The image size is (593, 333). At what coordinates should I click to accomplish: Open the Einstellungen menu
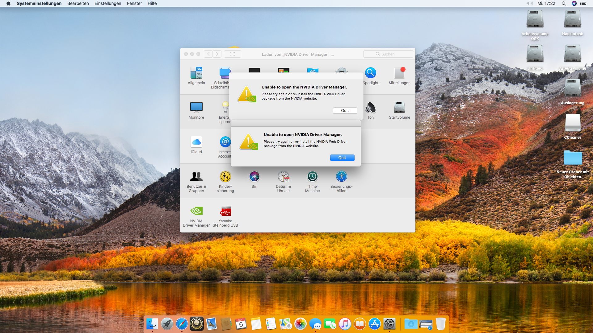[x=108, y=3]
